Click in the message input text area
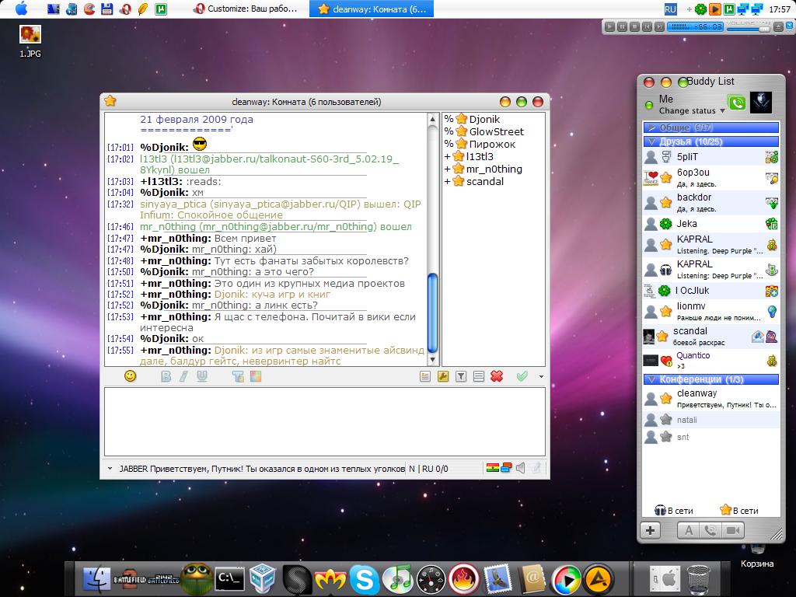The height and width of the screenshot is (597, 796). 326,421
